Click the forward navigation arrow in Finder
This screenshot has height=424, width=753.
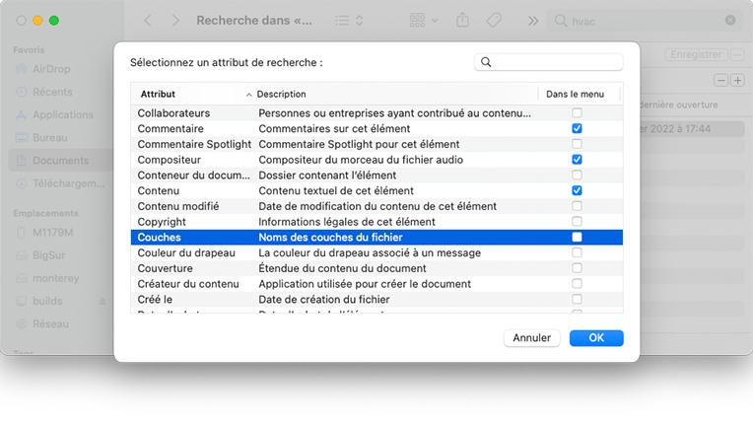(x=175, y=20)
